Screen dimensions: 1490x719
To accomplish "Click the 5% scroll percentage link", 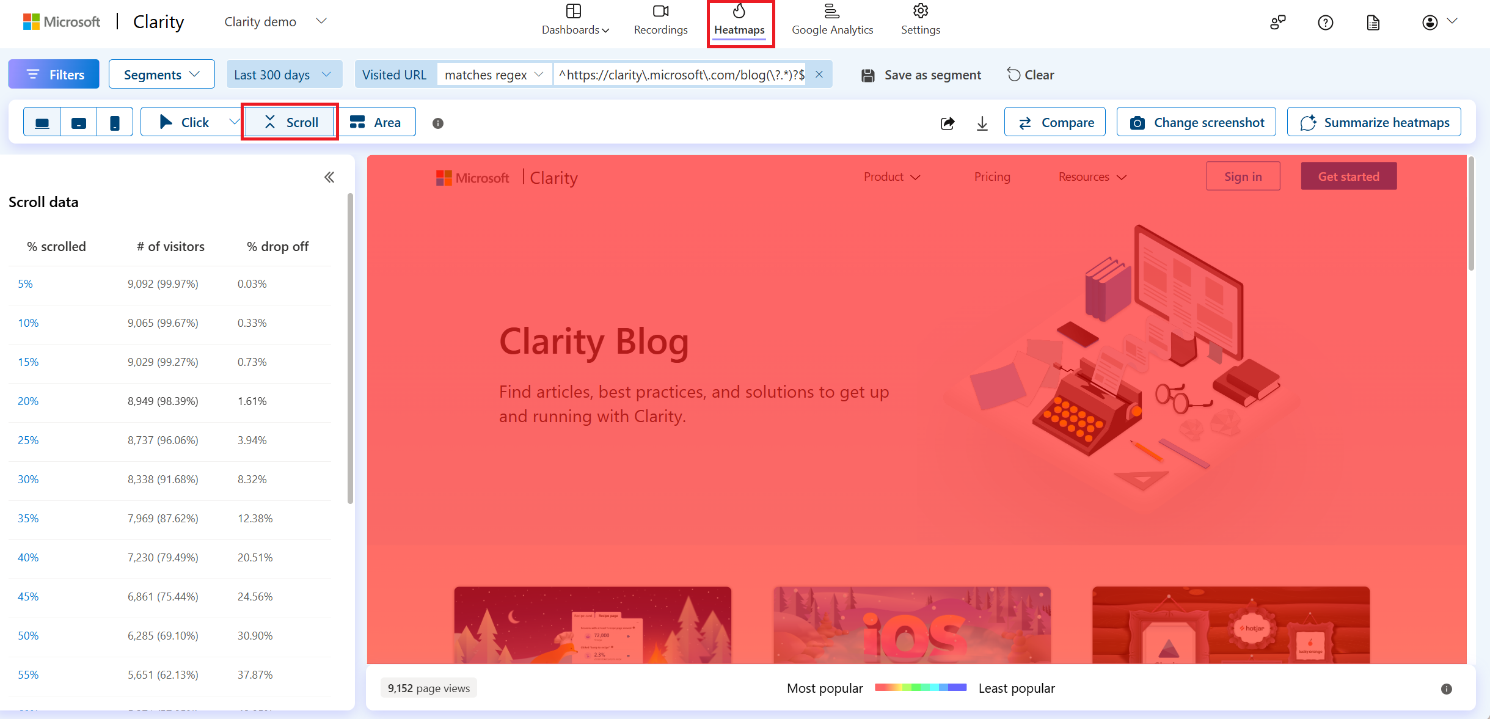I will [x=24, y=282].
